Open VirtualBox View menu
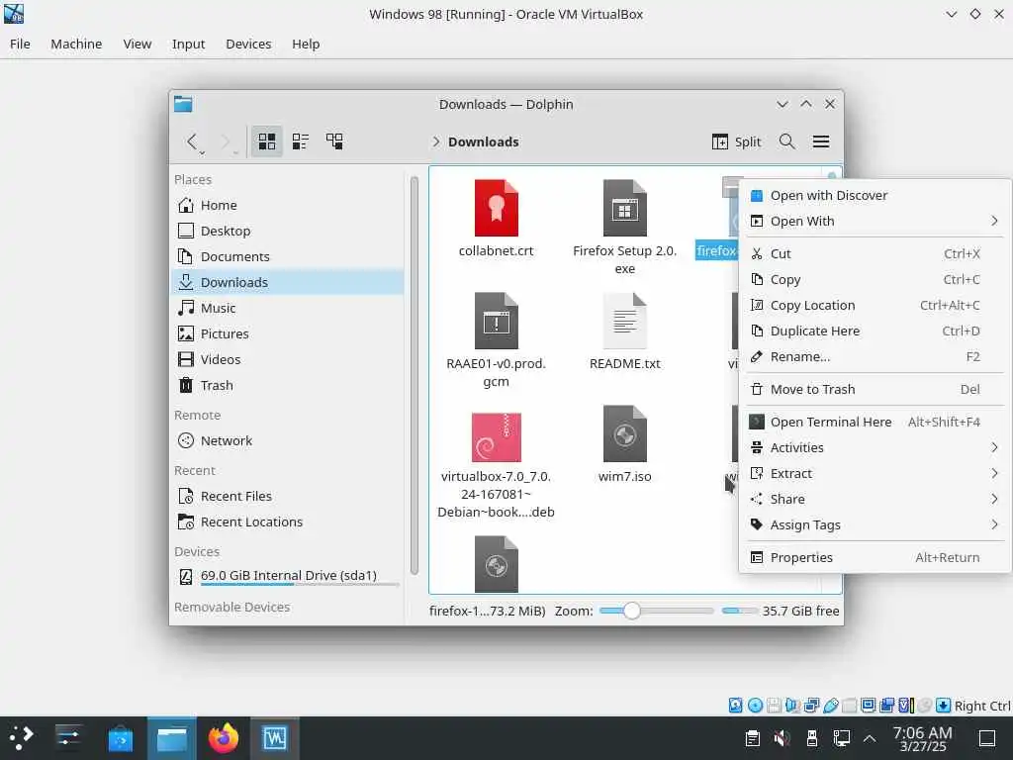The height and width of the screenshot is (760, 1013). 137,44
